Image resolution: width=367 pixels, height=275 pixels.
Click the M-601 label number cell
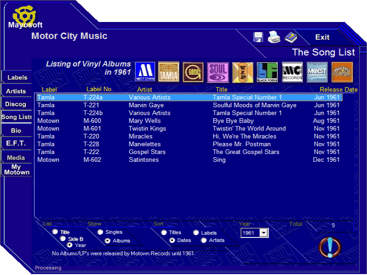(x=92, y=129)
